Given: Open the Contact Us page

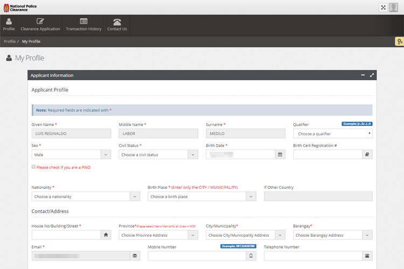Looking at the screenshot, I should 117,25.
